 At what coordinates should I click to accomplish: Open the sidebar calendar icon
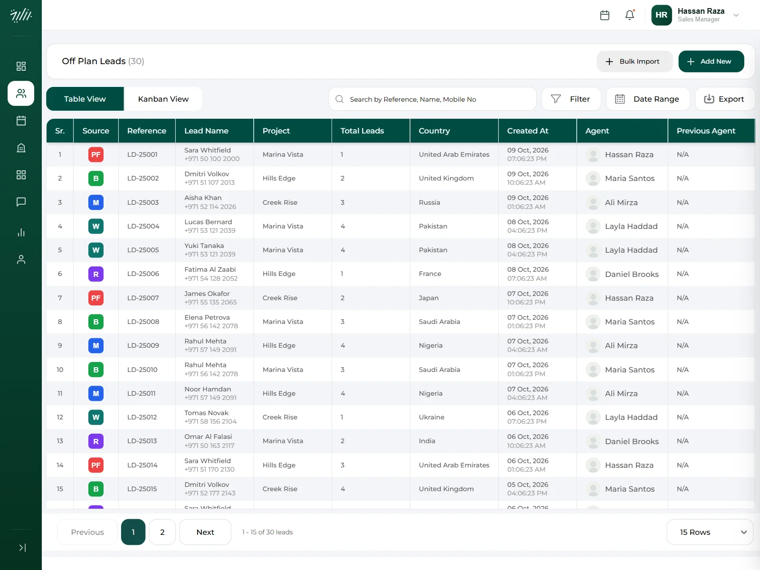[x=21, y=121]
